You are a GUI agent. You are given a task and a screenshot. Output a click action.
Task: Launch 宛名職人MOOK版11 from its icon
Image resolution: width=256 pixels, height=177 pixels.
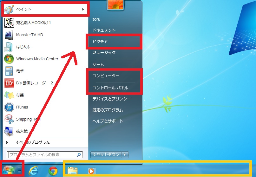coord(9,23)
